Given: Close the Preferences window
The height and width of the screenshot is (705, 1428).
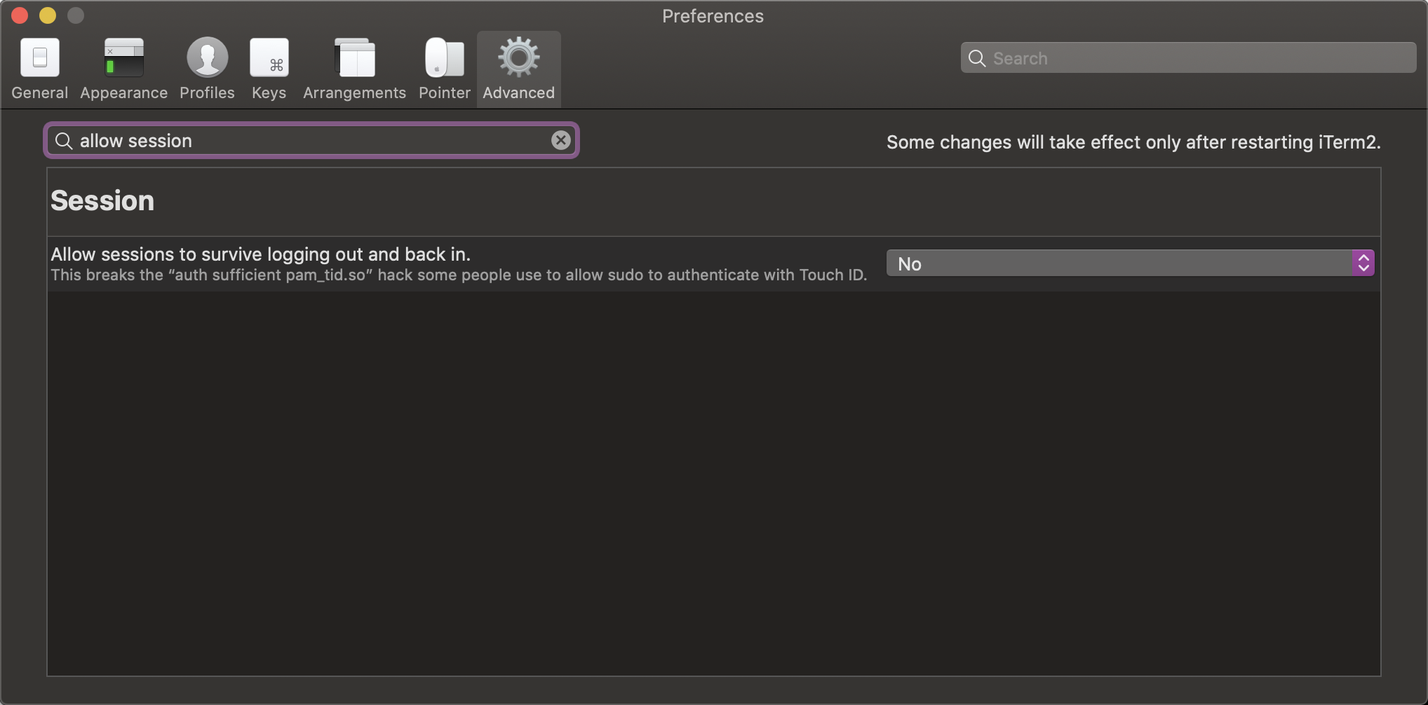Looking at the screenshot, I should point(20,15).
